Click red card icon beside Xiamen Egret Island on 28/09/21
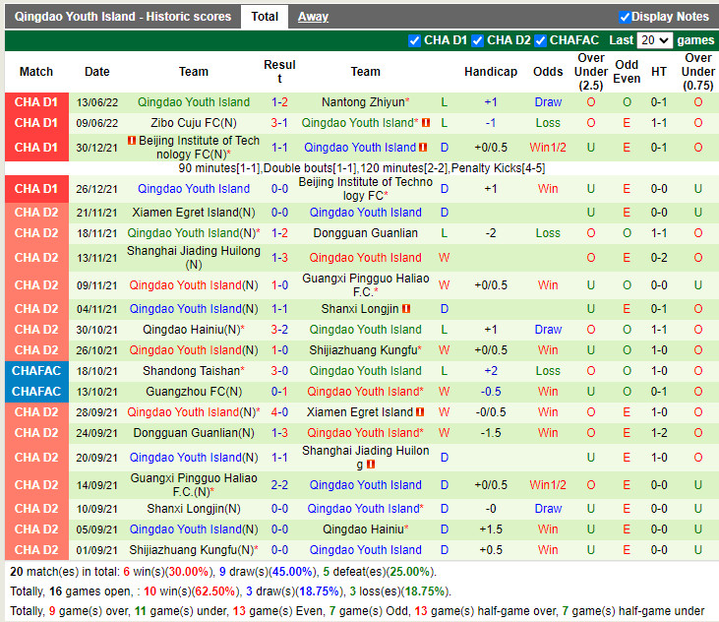The width and height of the screenshot is (719, 622). pos(420,412)
